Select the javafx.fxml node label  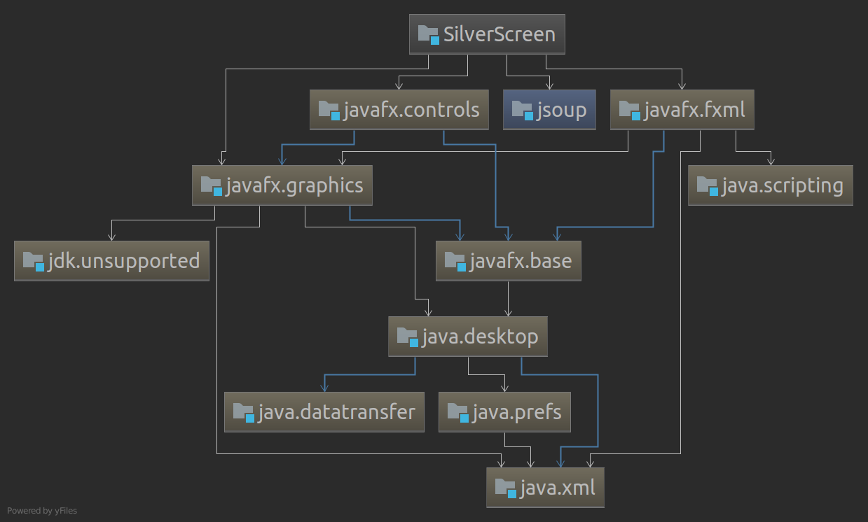point(695,110)
